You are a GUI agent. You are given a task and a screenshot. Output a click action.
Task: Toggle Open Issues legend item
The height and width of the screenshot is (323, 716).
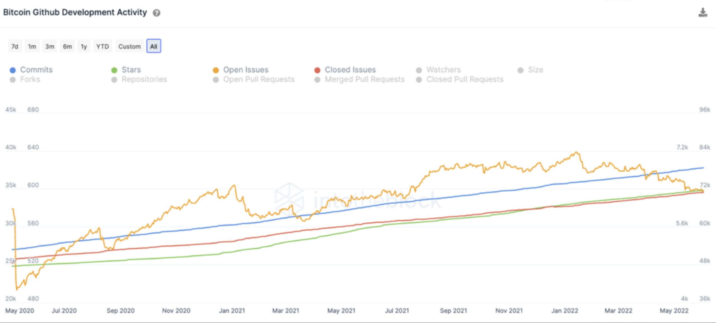click(245, 70)
